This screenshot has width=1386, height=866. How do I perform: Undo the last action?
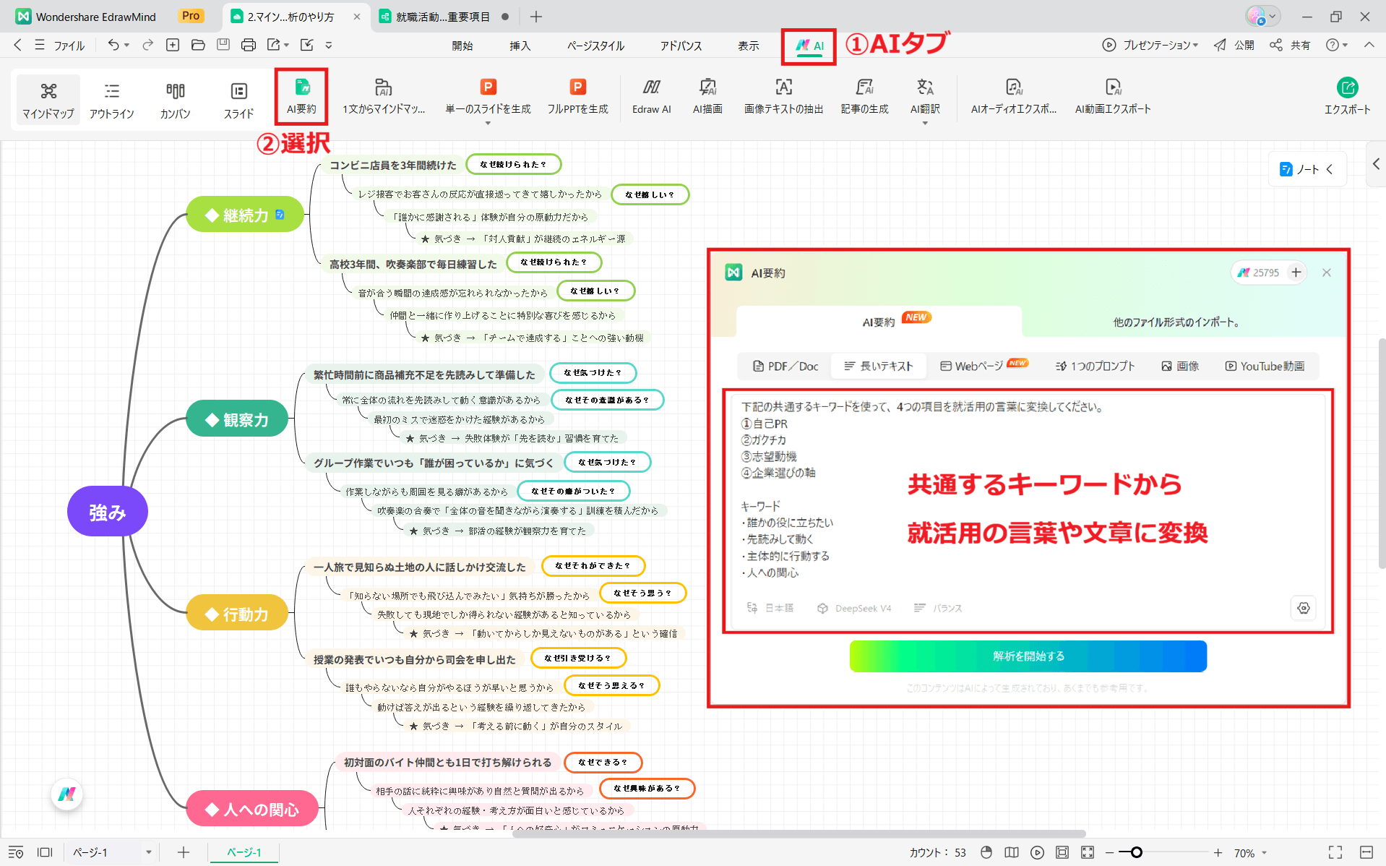pyautogui.click(x=113, y=45)
